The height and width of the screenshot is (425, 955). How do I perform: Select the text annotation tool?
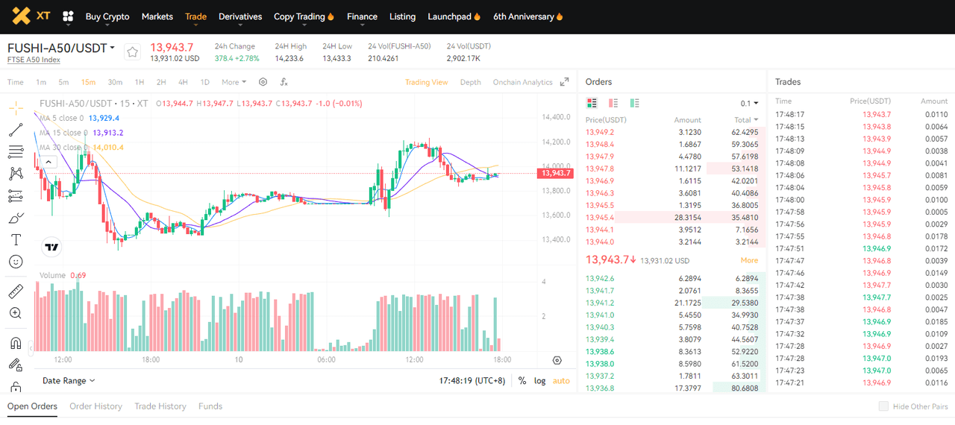coord(15,239)
